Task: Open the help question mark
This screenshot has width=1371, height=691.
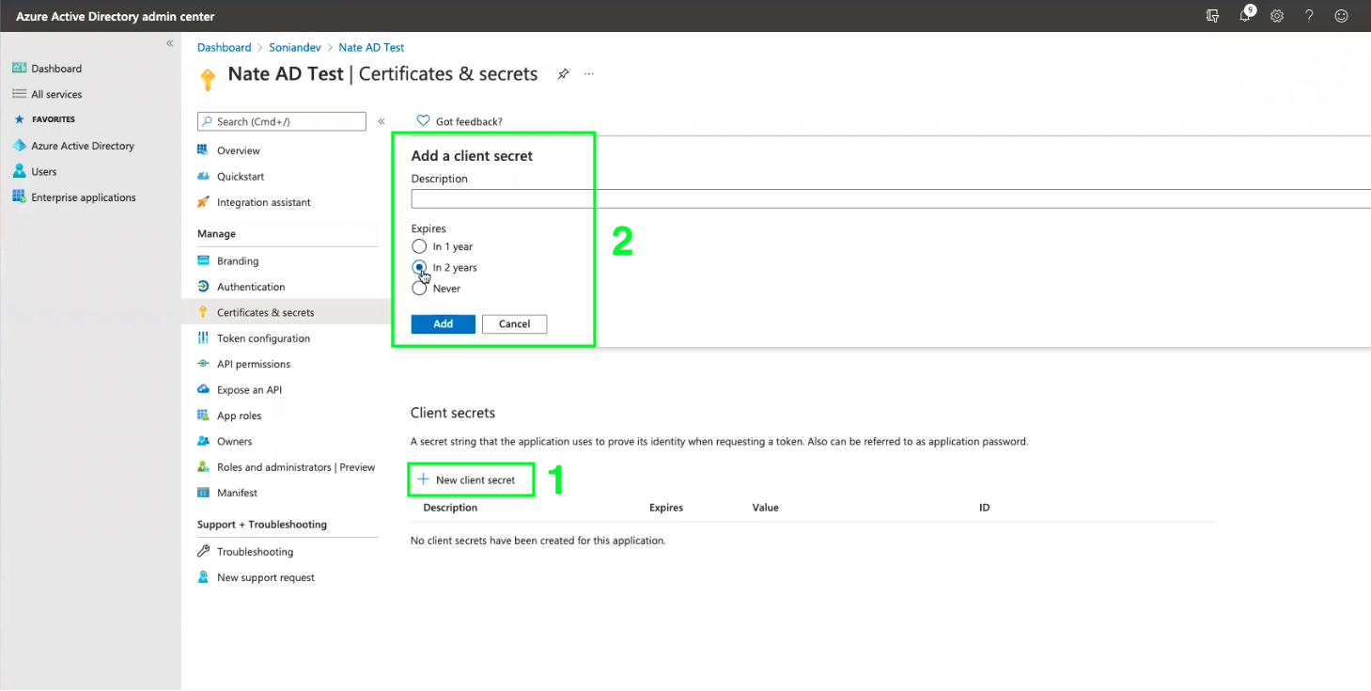Action: 1309,16
